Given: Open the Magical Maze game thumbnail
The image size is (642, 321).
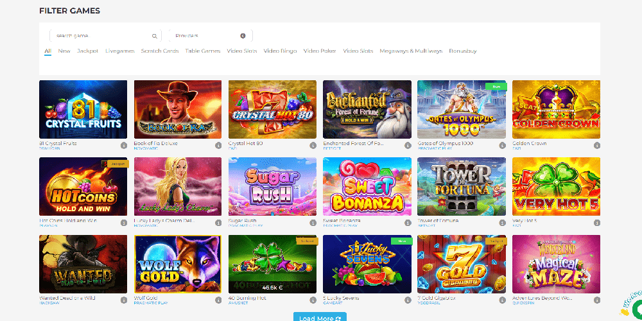Looking at the screenshot, I should click(x=556, y=264).
